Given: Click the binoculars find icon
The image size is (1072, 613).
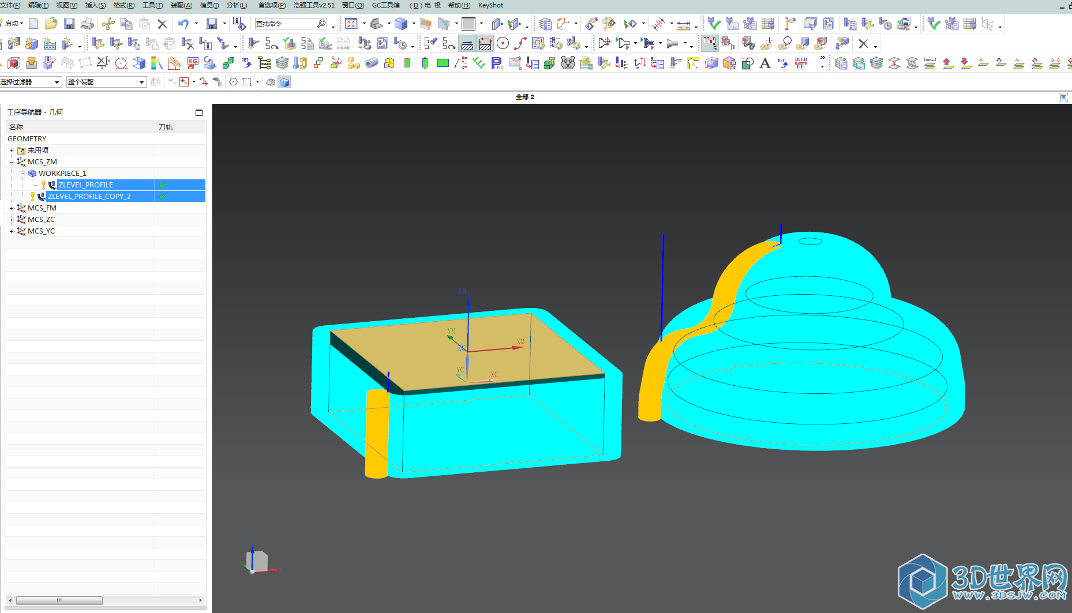Looking at the screenshot, I should point(748,43).
